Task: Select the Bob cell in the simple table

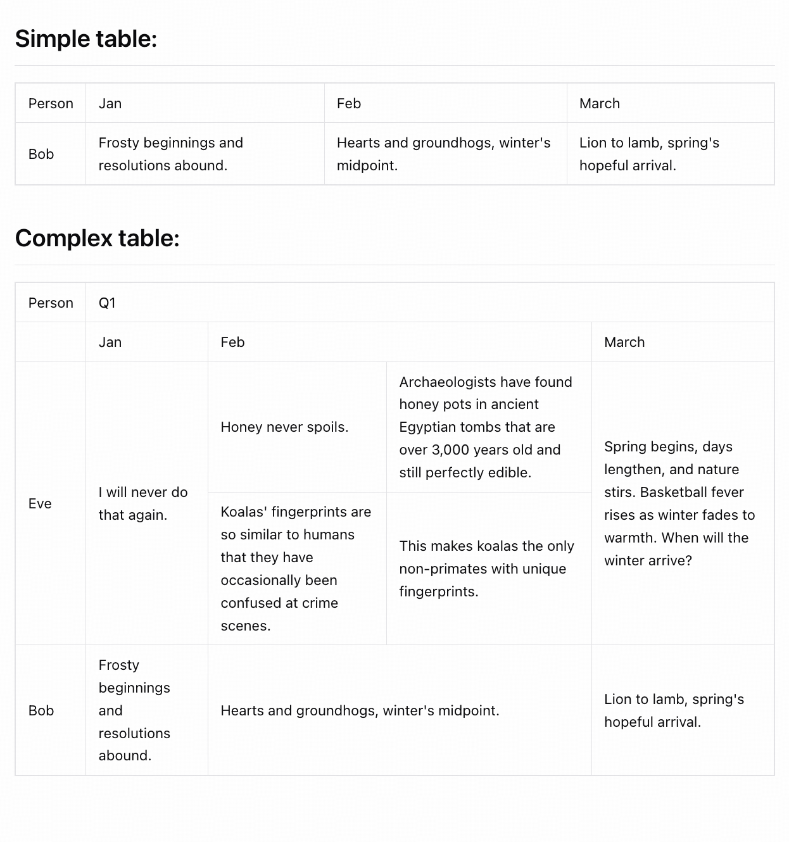Action: [41, 154]
